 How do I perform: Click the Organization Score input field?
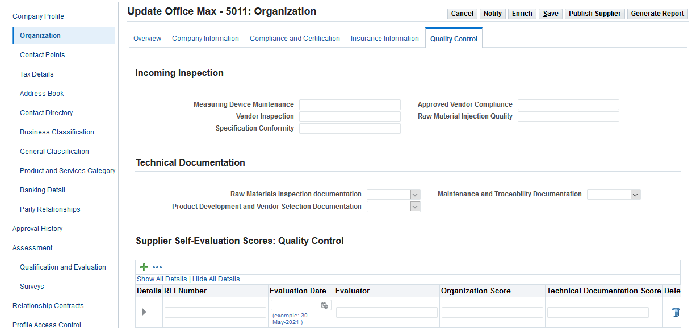pyautogui.click(x=492, y=312)
